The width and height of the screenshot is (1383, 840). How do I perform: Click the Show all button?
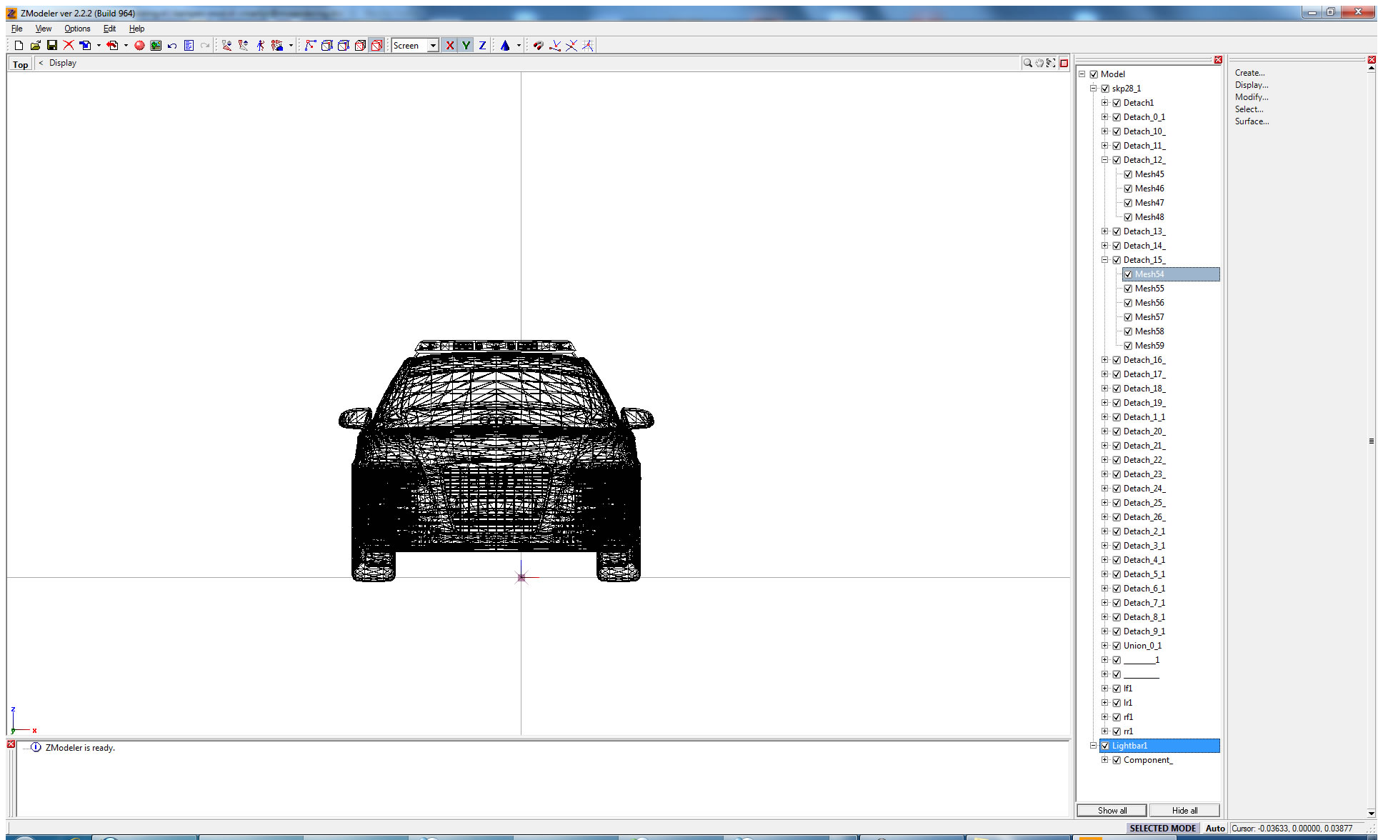1112,810
